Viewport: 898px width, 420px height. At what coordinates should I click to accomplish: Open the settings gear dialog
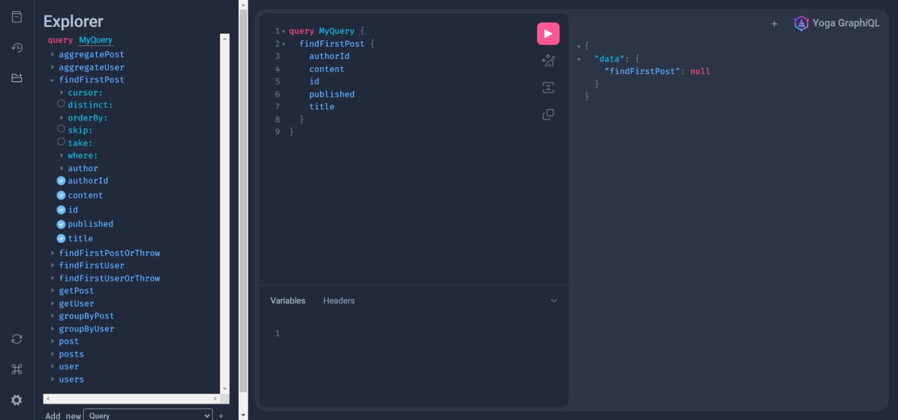17,400
